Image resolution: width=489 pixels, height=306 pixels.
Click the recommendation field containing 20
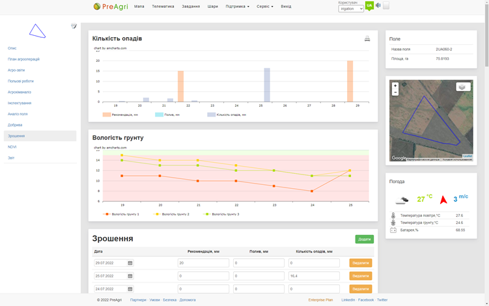click(x=203, y=263)
